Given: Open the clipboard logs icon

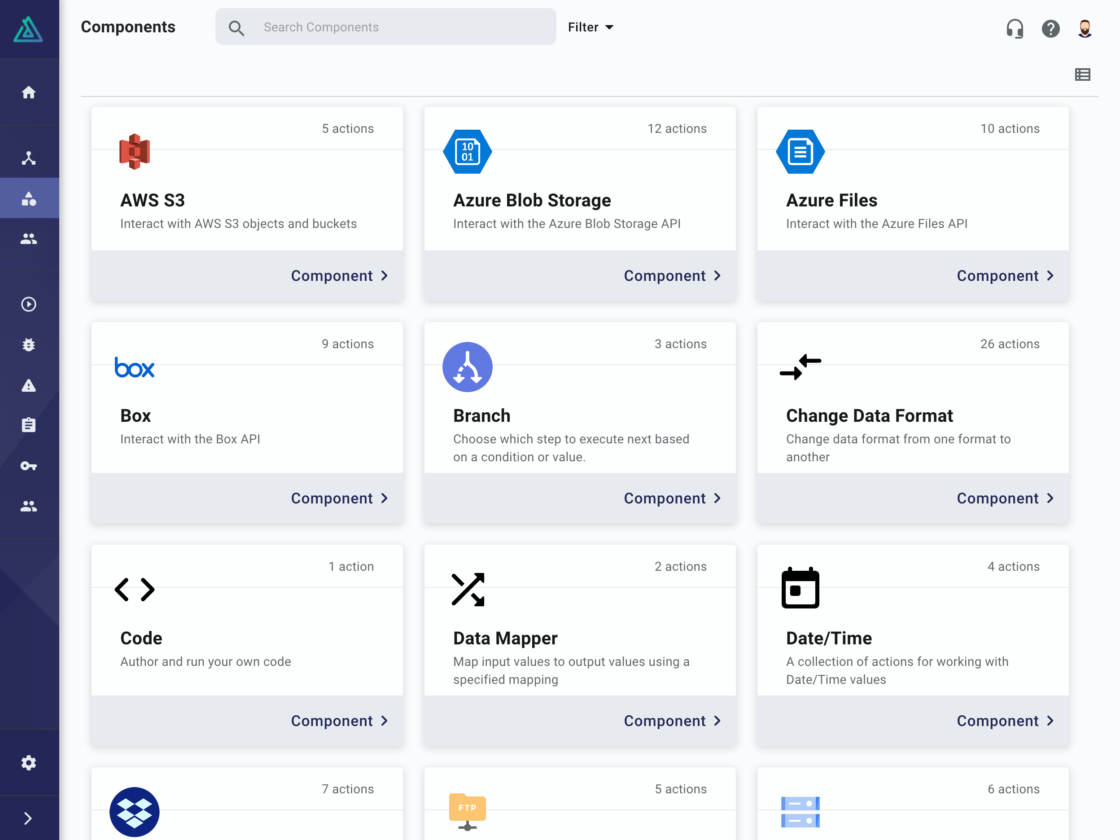Looking at the screenshot, I should click(29, 425).
